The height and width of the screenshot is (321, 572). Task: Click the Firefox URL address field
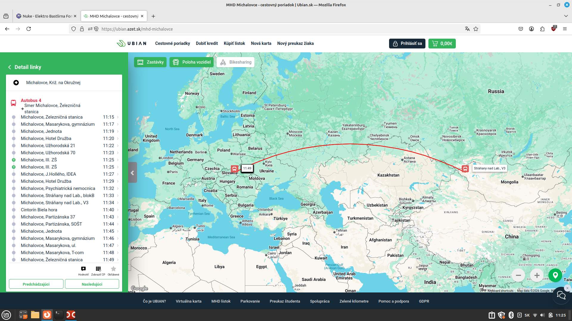[268, 29]
